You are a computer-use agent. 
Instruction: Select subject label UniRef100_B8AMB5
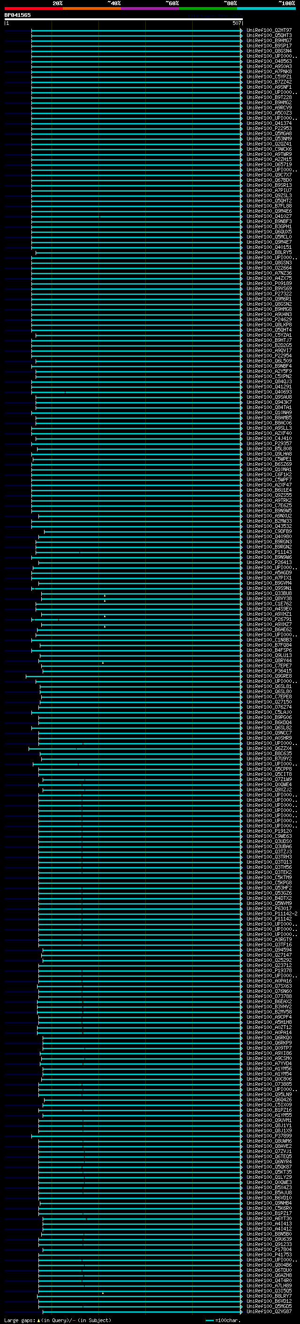click(x=269, y=418)
